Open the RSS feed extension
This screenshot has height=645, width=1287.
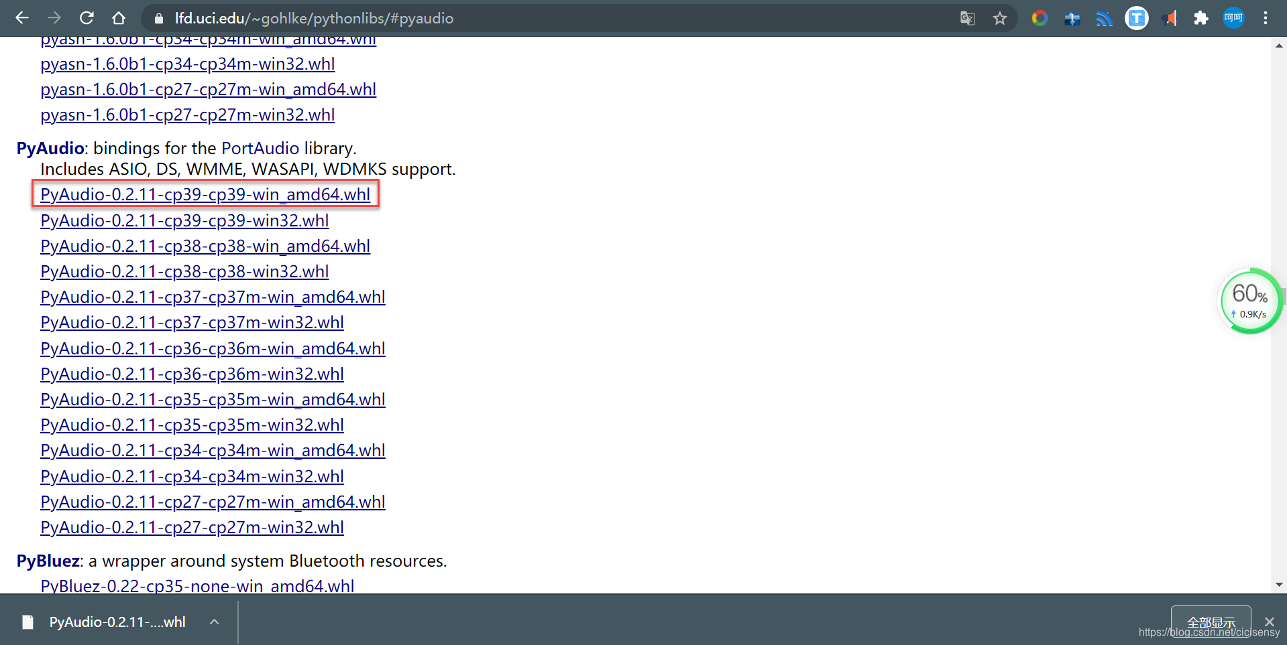pos(1104,18)
